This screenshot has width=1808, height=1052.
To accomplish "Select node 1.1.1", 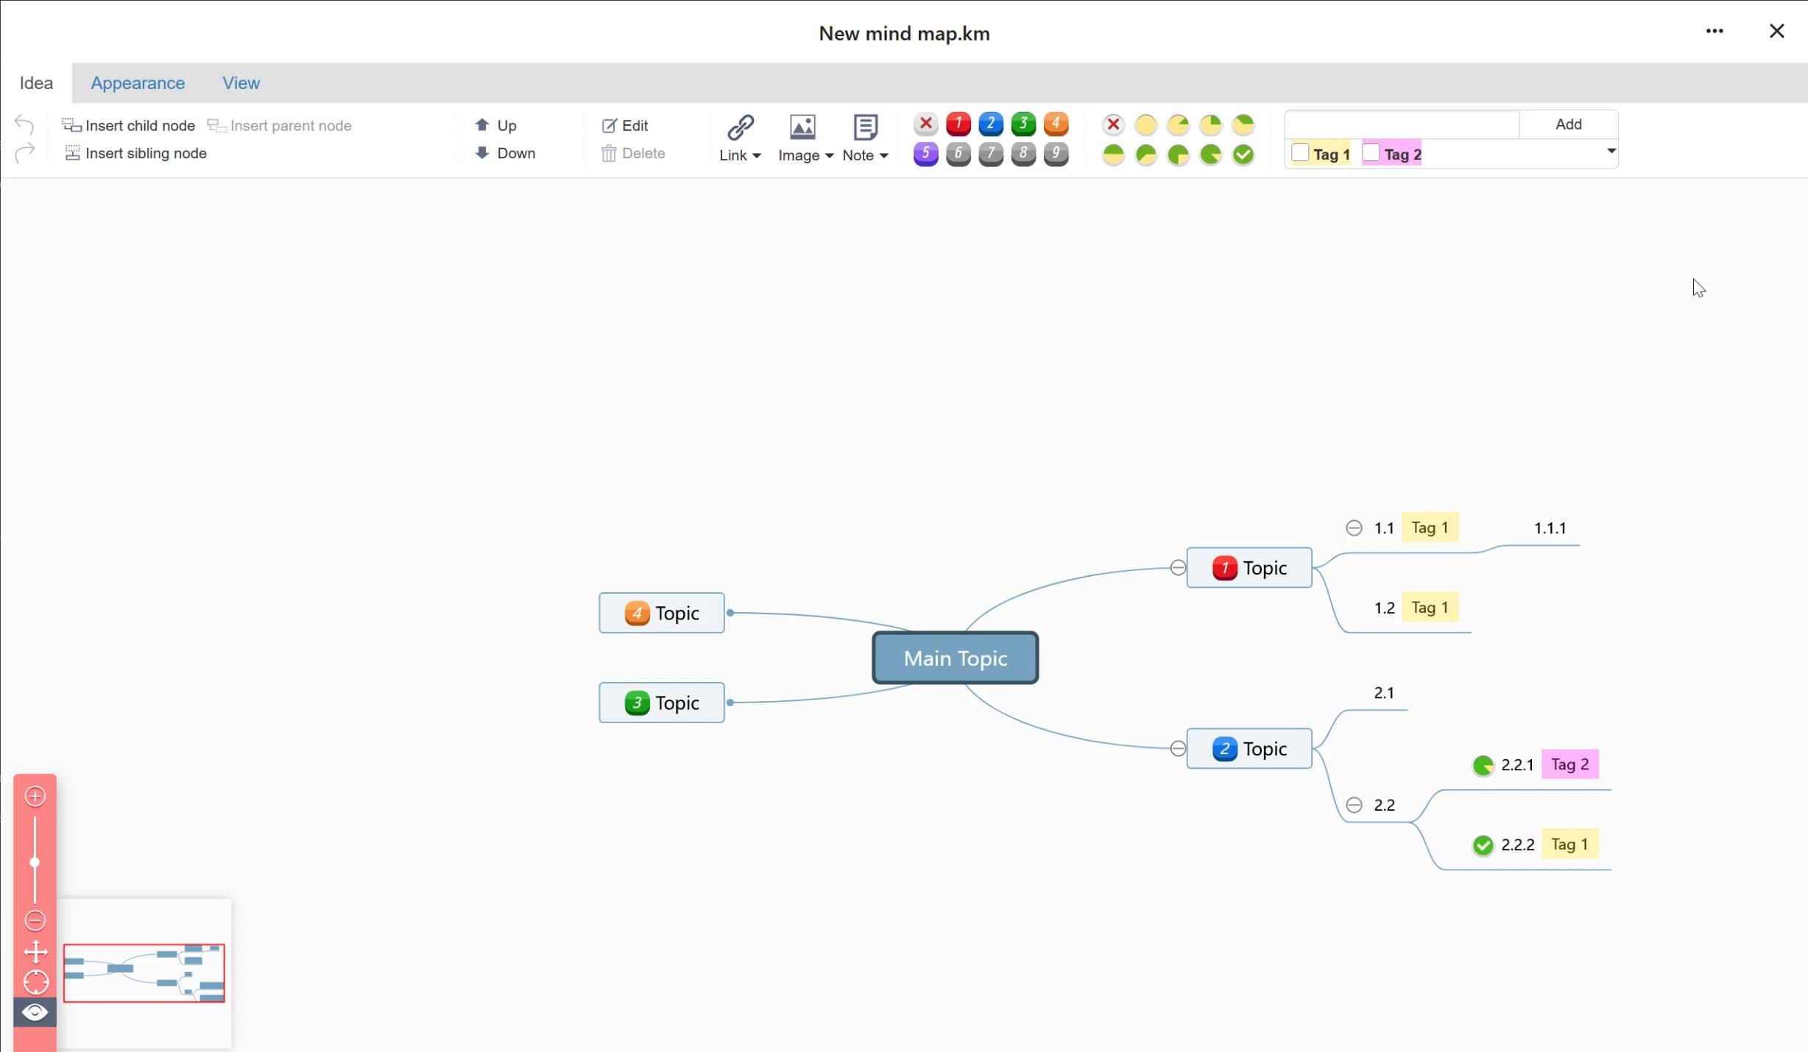I will click(1550, 528).
